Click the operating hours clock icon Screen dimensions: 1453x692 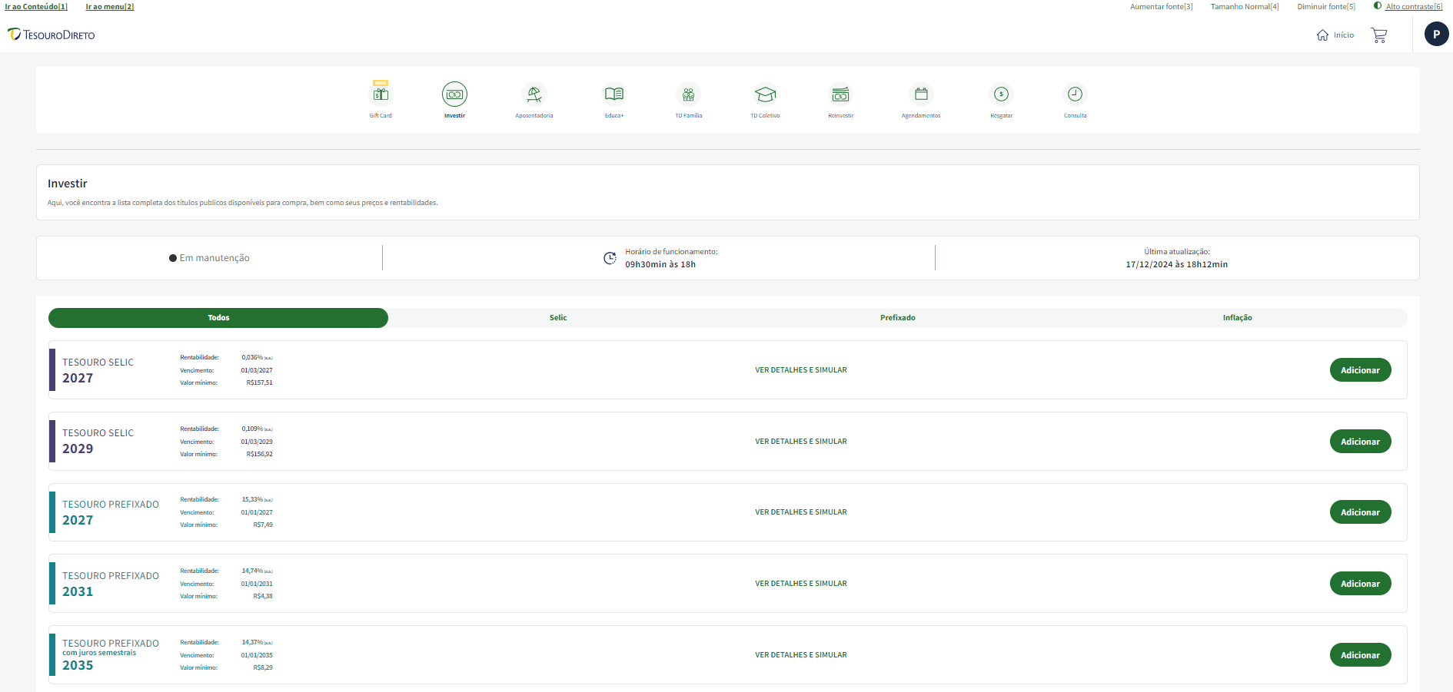(610, 258)
